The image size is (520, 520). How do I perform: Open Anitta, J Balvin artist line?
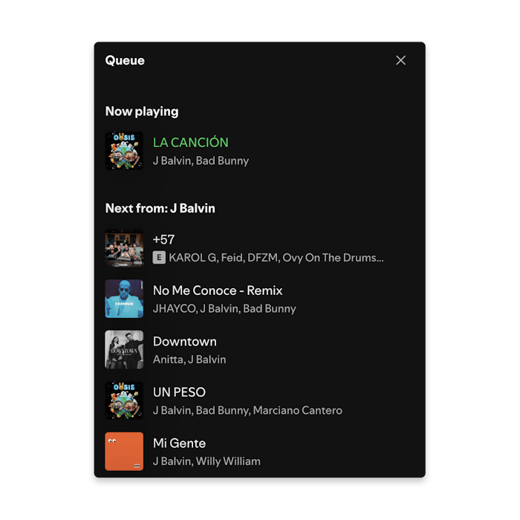189,360
